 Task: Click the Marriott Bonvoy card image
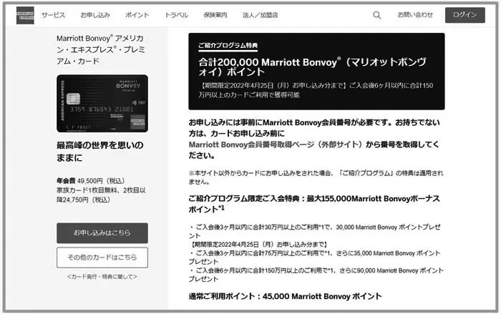pos(102,103)
